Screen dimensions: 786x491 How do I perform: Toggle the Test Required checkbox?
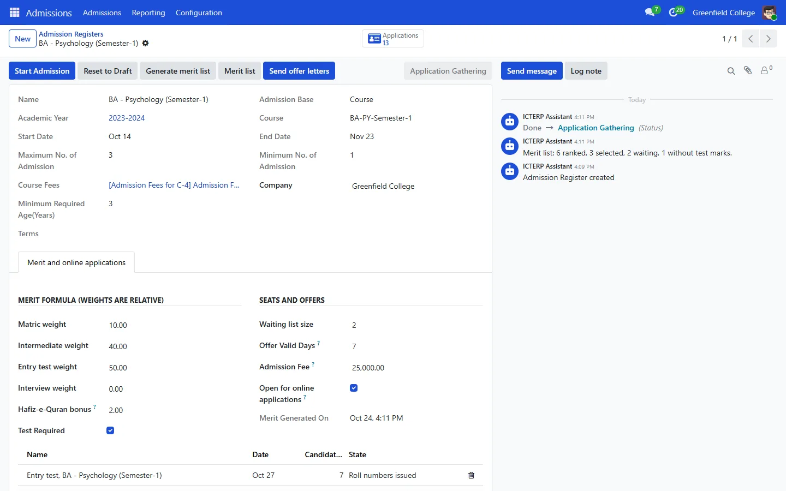pyautogui.click(x=110, y=430)
